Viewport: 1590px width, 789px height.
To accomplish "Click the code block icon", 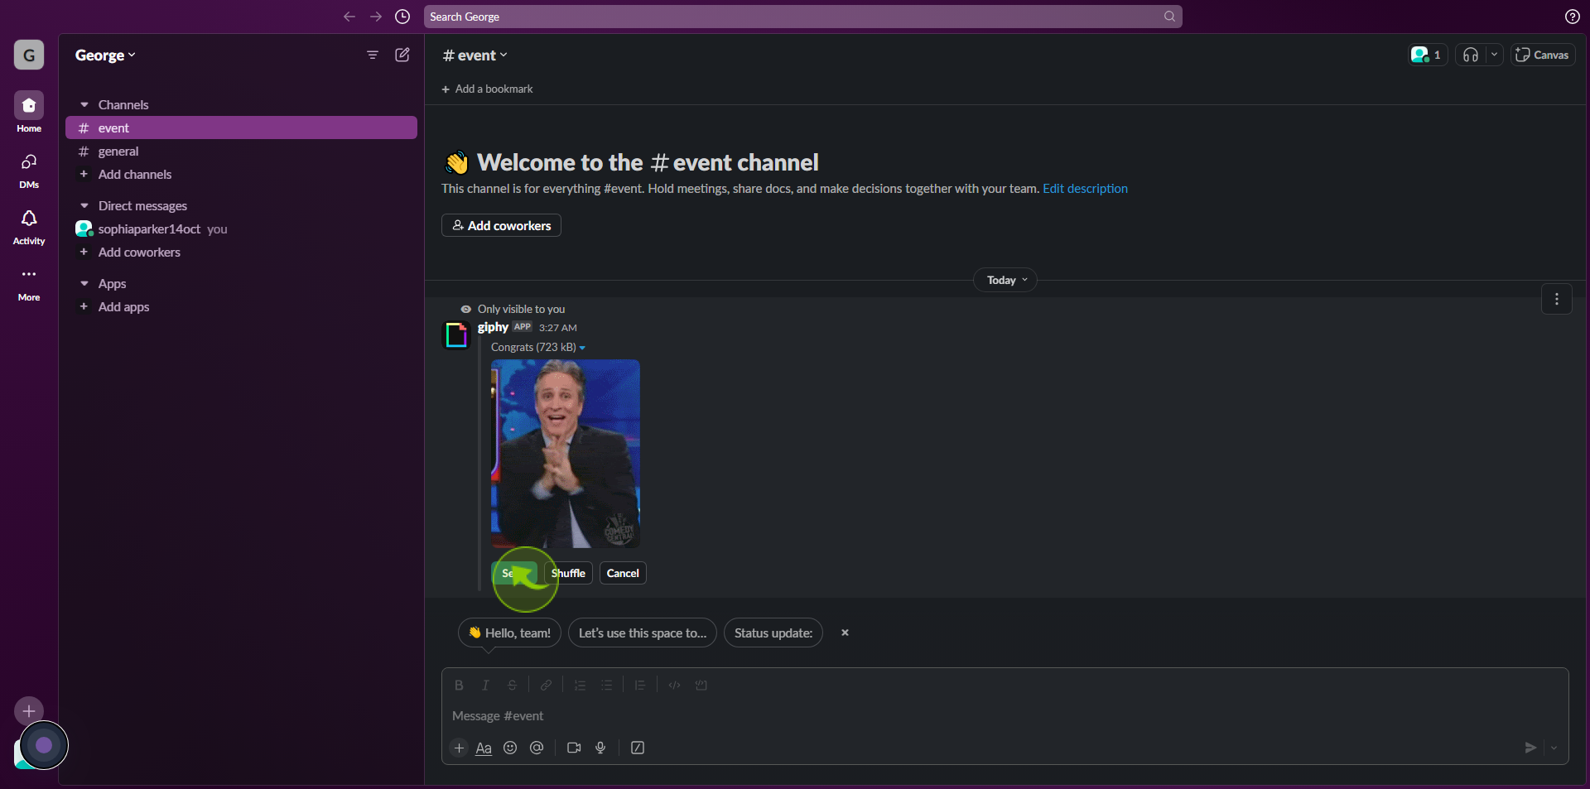I will [x=701, y=685].
